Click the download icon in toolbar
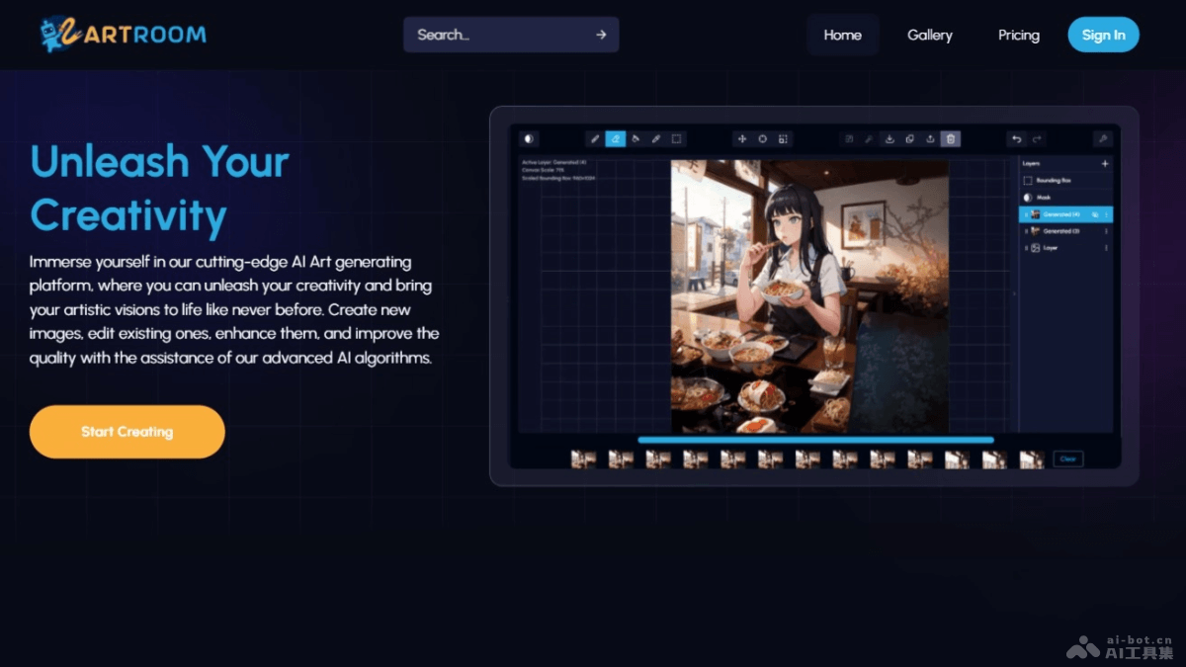This screenshot has height=667, width=1186. coord(889,139)
